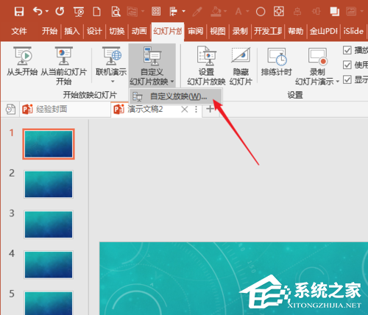Click the main slide editing canvas
Screen dimensions: 368x315
point(233,278)
